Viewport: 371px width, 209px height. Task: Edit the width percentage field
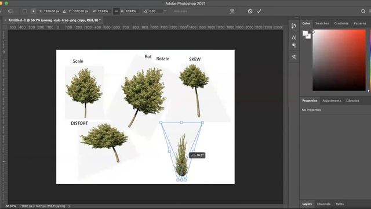103,11
